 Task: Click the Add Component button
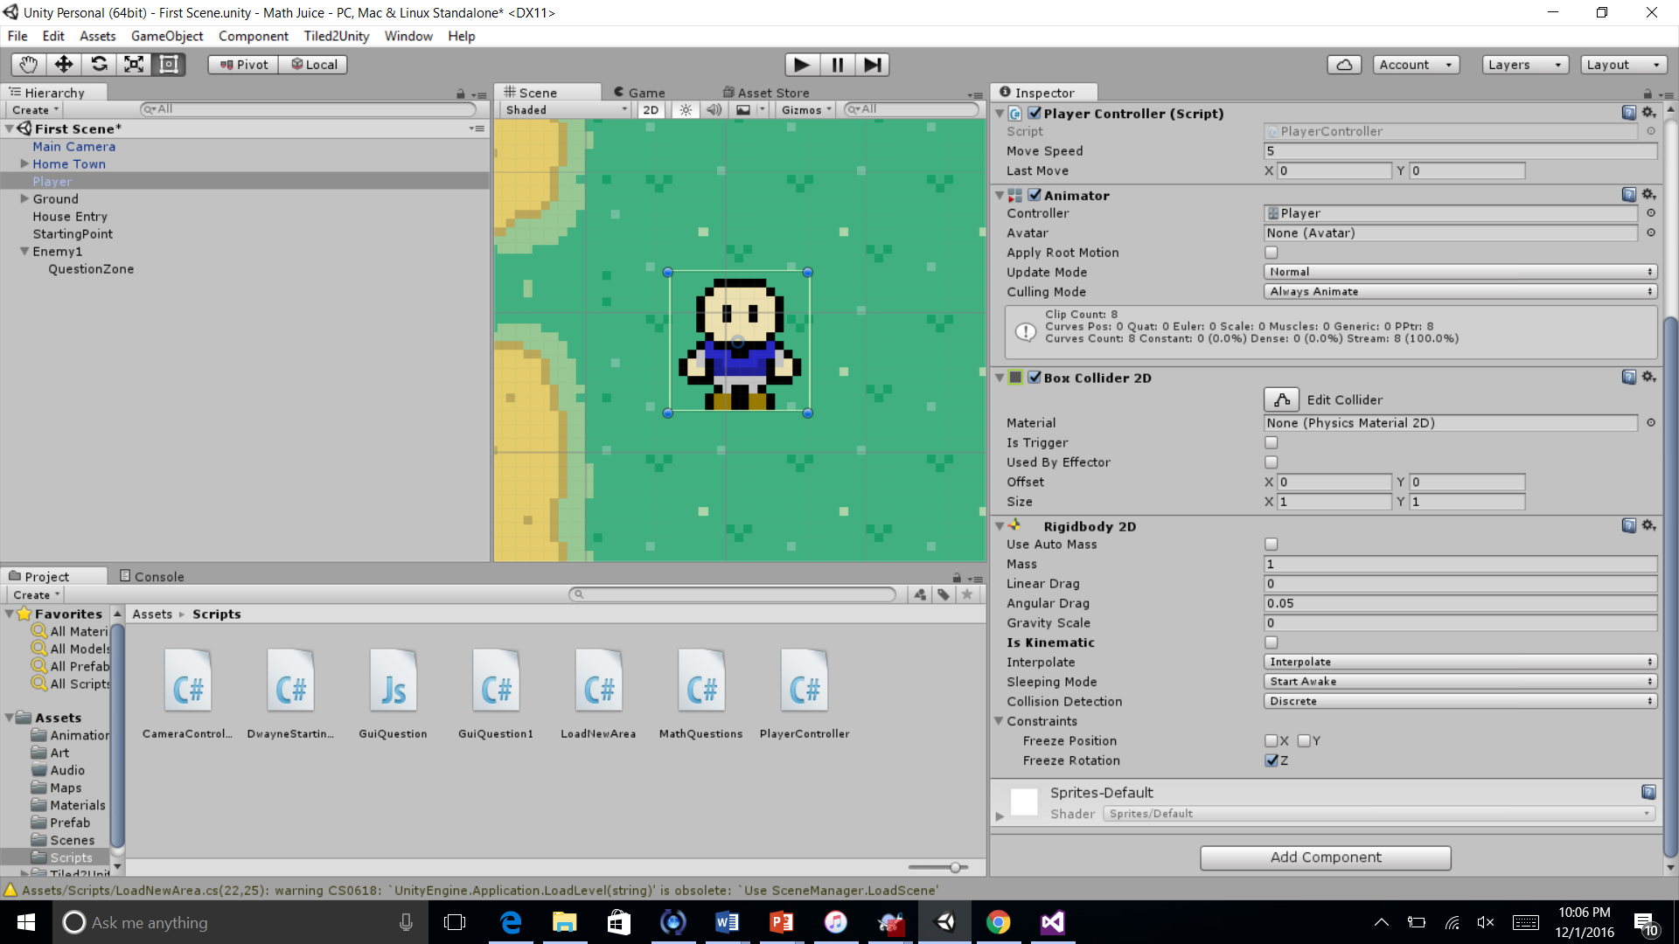(1325, 857)
